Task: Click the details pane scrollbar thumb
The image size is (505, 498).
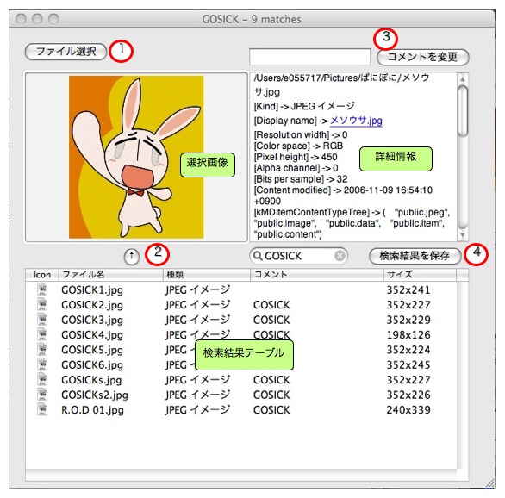Action: 463,111
